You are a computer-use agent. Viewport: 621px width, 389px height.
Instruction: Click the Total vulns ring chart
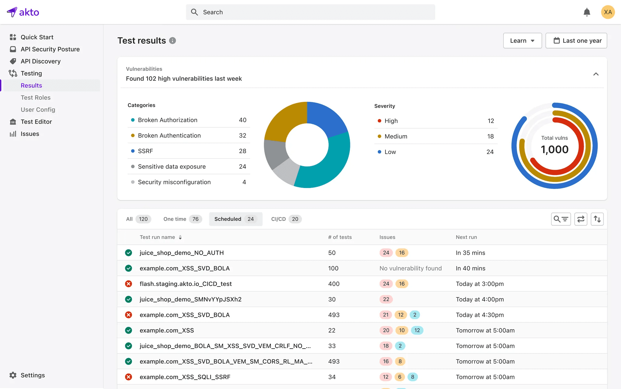click(x=555, y=146)
